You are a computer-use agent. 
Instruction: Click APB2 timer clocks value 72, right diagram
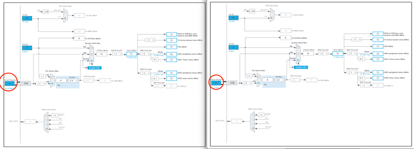[x=378, y=78]
